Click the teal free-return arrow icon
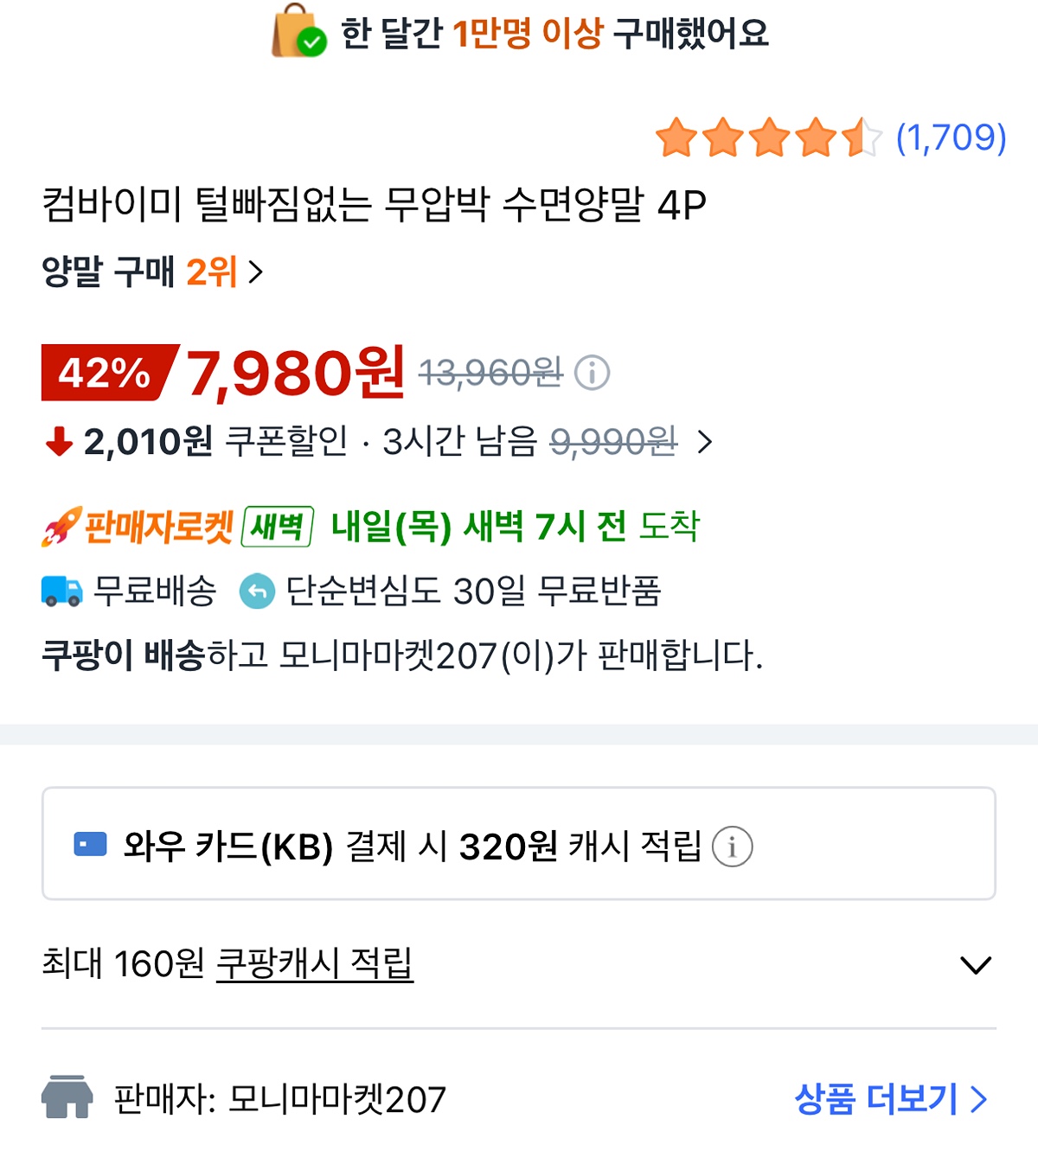The image size is (1038, 1157). click(257, 591)
